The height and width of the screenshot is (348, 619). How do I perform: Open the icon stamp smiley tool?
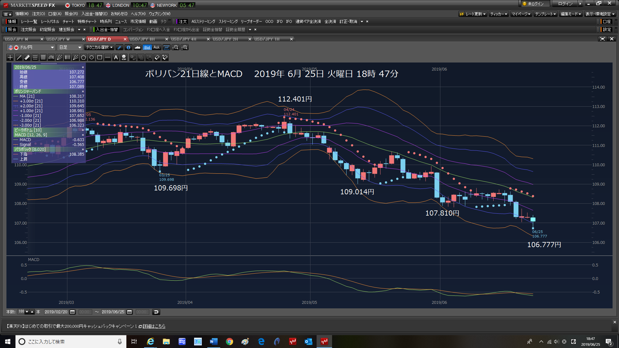pos(124,57)
